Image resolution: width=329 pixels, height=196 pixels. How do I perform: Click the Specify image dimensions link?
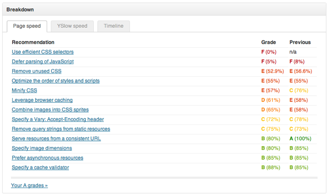coord(42,148)
